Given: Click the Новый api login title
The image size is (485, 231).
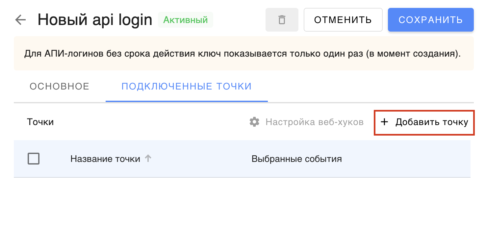Looking at the screenshot, I should pos(95,20).
